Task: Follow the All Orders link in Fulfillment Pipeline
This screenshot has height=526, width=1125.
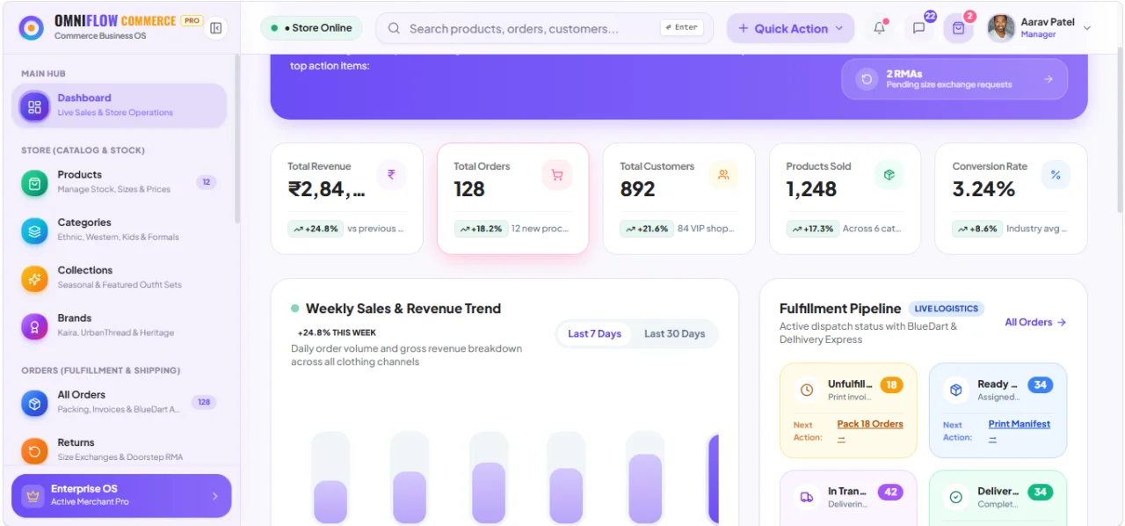Action: pyautogui.click(x=1035, y=322)
